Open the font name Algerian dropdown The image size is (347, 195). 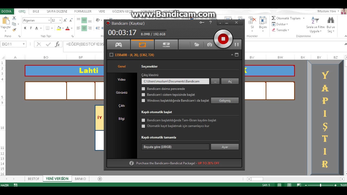pyautogui.click(x=49, y=20)
